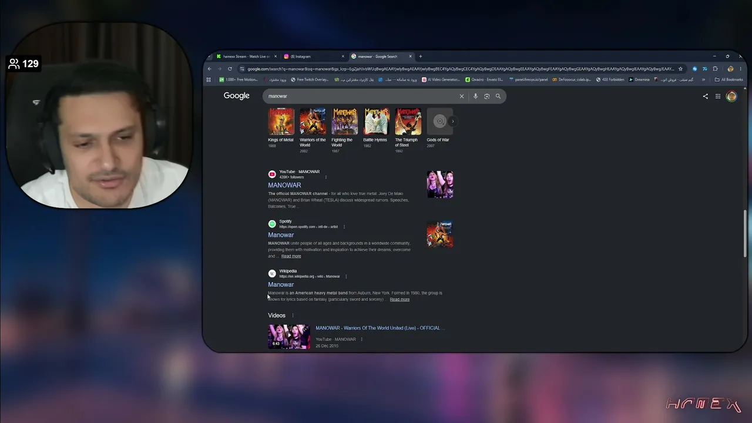Click the address bar URL field
Image resolution: width=752 pixels, height=423 pixels.
click(461, 69)
